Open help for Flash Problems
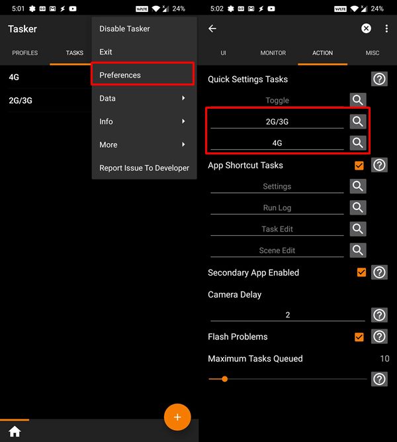This screenshot has height=442, width=397. coord(379,336)
